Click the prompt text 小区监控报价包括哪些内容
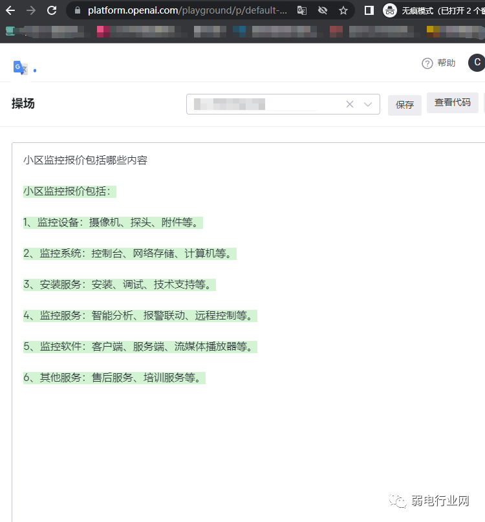 [85, 160]
